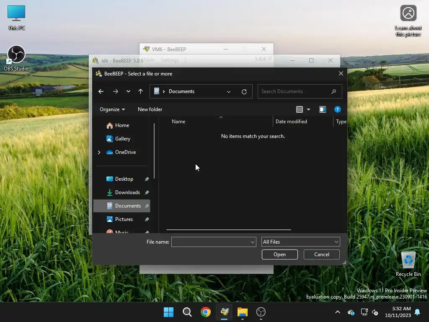Open recent locations chevron

(x=128, y=91)
